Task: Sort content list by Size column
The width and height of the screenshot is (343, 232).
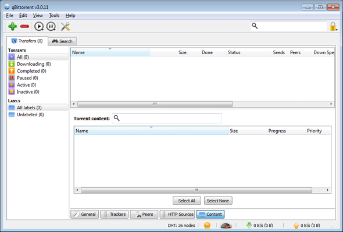Action: (248, 131)
